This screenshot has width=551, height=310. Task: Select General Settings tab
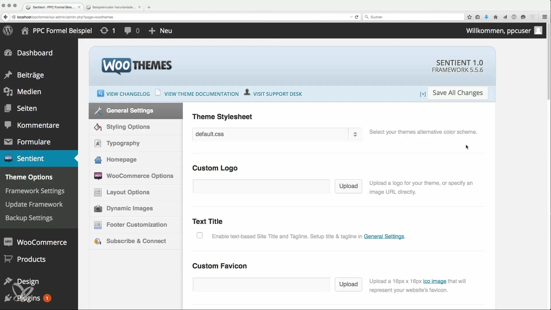(136, 111)
